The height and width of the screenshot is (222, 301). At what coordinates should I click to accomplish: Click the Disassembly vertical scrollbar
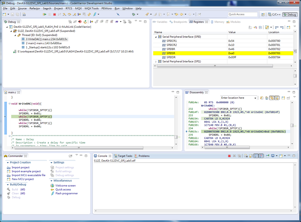pyautogui.click(x=292, y=125)
